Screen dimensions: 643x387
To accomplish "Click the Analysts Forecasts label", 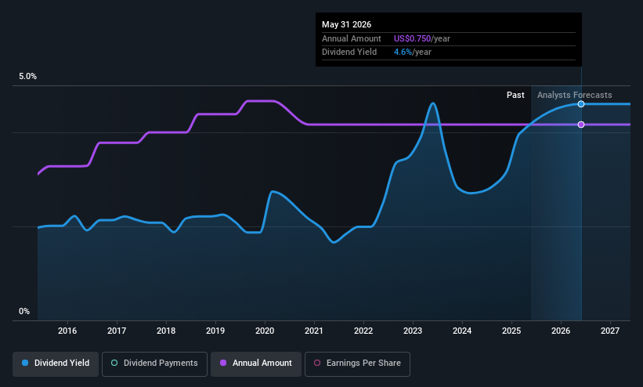I will point(575,95).
